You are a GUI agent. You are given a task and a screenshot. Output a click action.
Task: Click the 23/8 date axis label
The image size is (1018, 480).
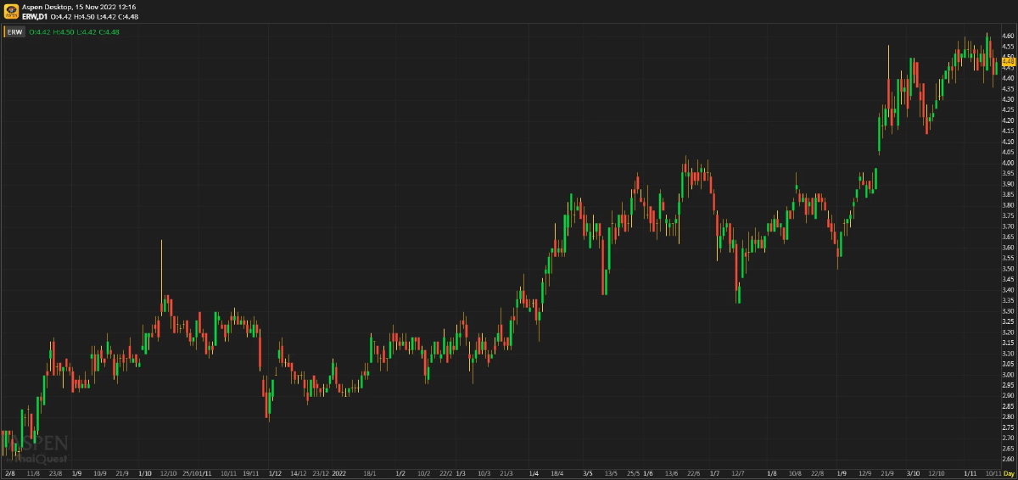click(x=56, y=473)
